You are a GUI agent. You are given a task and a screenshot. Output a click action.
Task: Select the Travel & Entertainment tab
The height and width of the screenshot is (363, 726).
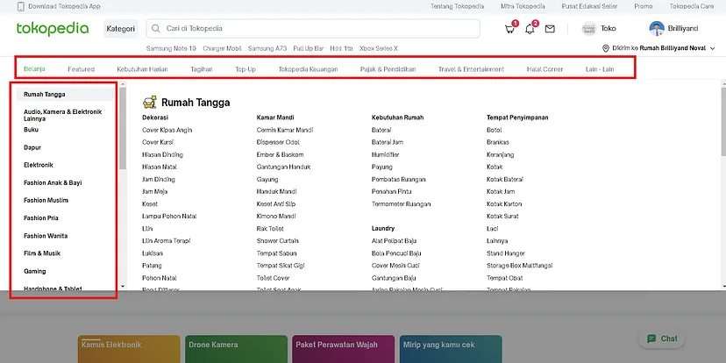click(471, 69)
